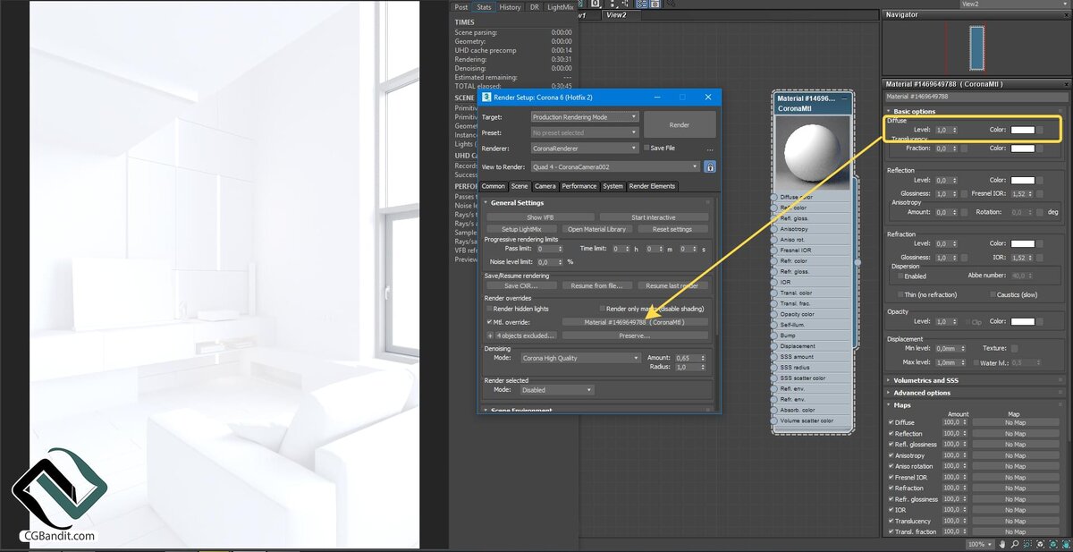Click the Show VFB button
The height and width of the screenshot is (552, 1073).
pyautogui.click(x=540, y=217)
